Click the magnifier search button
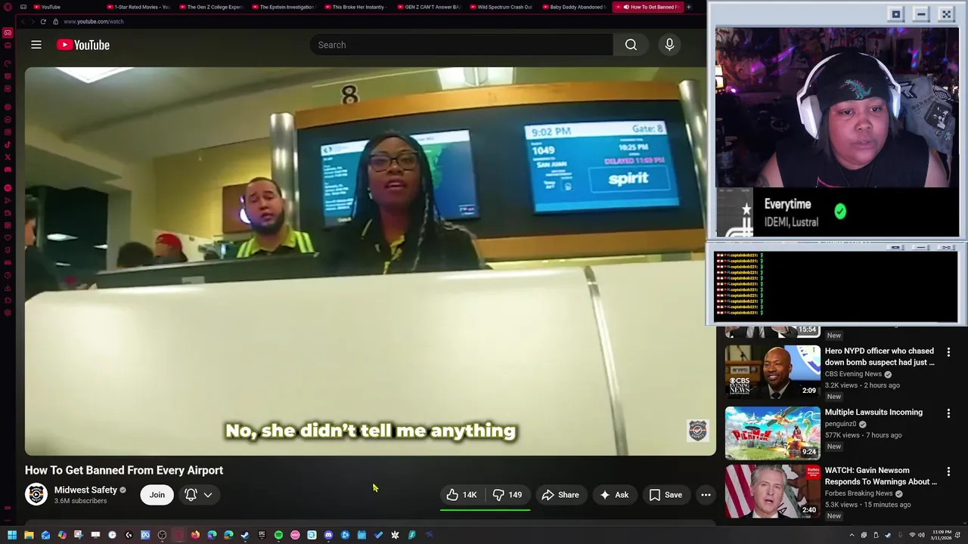968x544 pixels. tap(631, 45)
